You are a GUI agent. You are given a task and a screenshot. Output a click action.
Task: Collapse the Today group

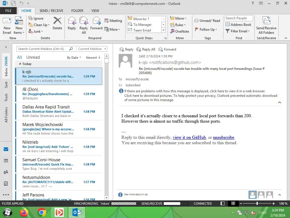(x=20, y=64)
